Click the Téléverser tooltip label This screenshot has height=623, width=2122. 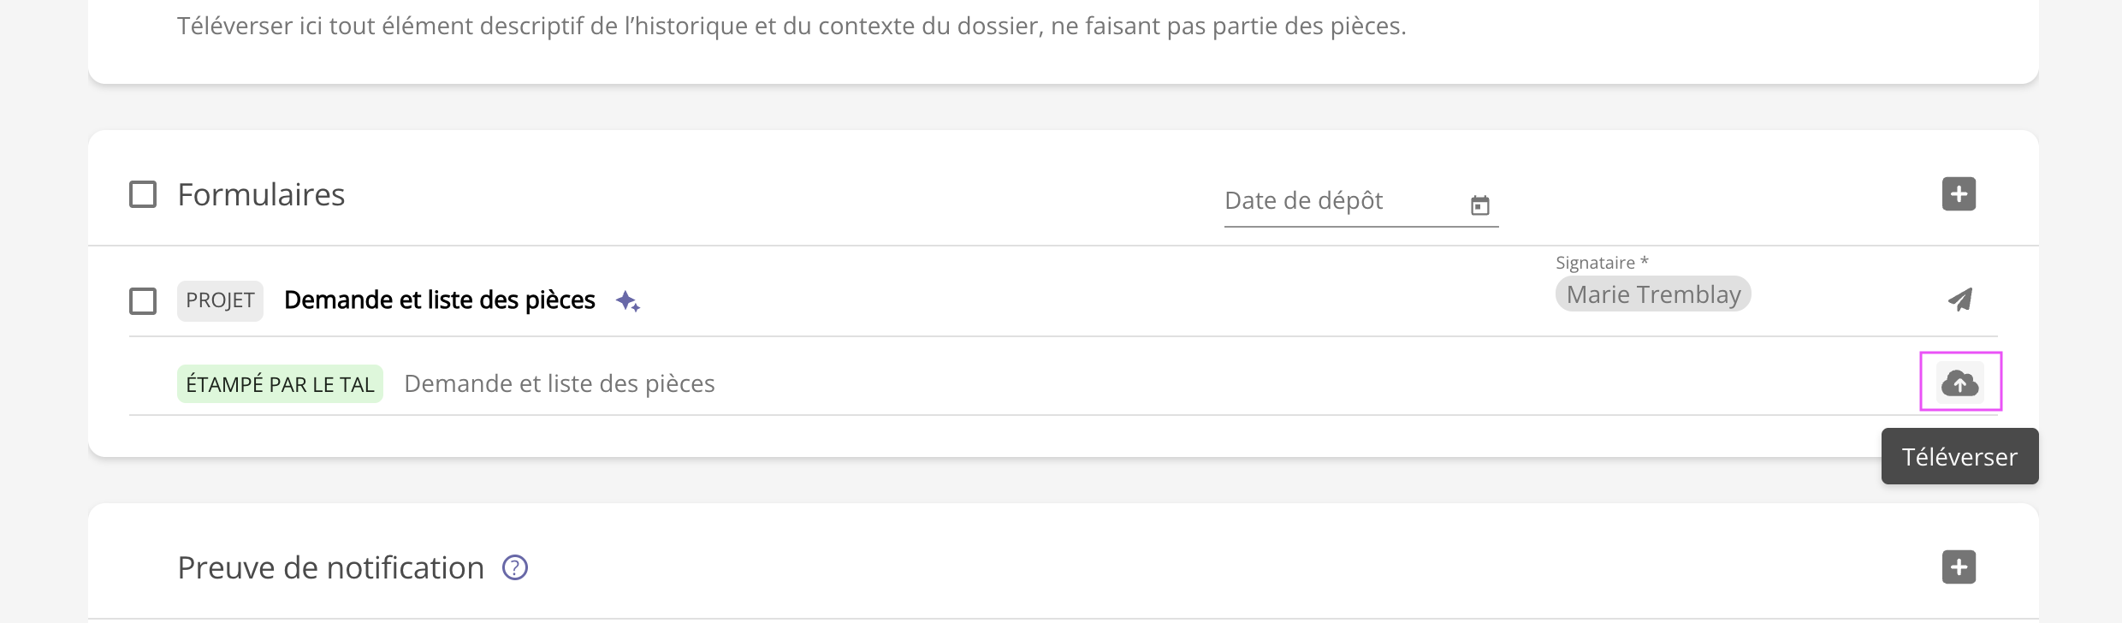pos(1959,457)
